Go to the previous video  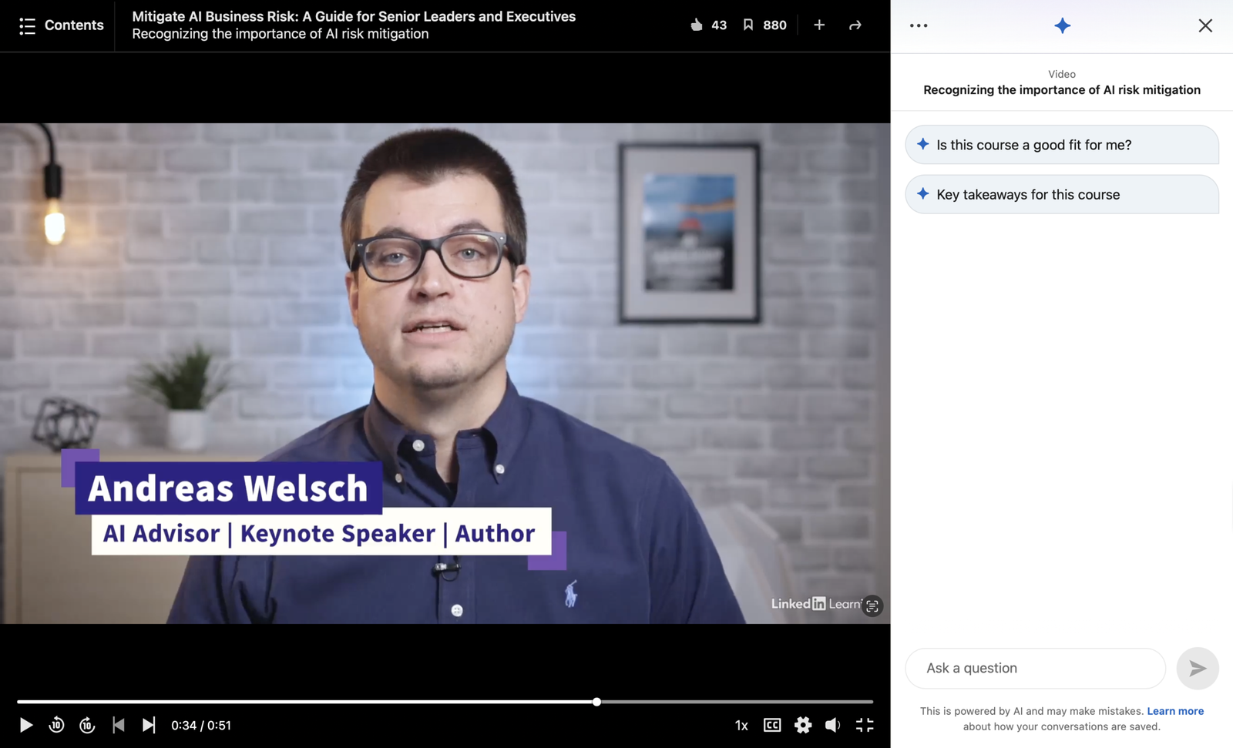click(x=118, y=725)
